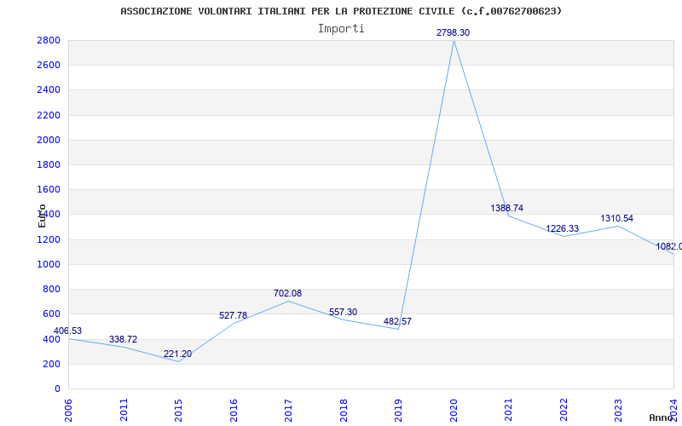
Task: Click the 2015 x-axis year label
Action: pyautogui.click(x=178, y=410)
